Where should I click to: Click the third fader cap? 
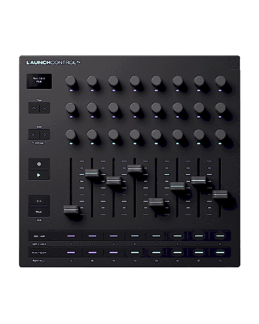(114, 181)
